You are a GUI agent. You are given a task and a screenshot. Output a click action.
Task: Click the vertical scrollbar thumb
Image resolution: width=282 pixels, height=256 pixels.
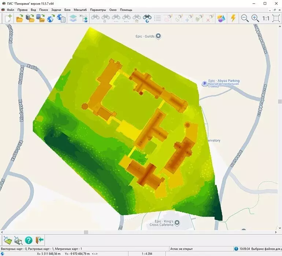coord(280,102)
